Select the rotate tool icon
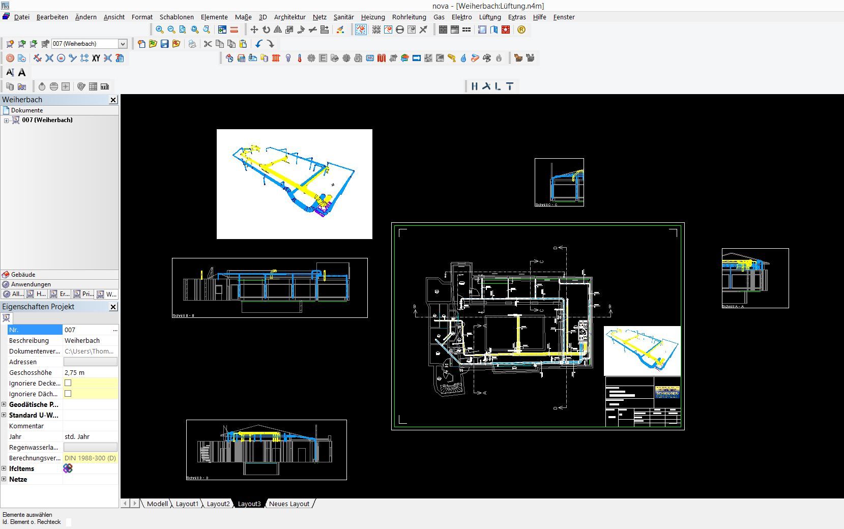The height and width of the screenshot is (529, 844). (266, 30)
